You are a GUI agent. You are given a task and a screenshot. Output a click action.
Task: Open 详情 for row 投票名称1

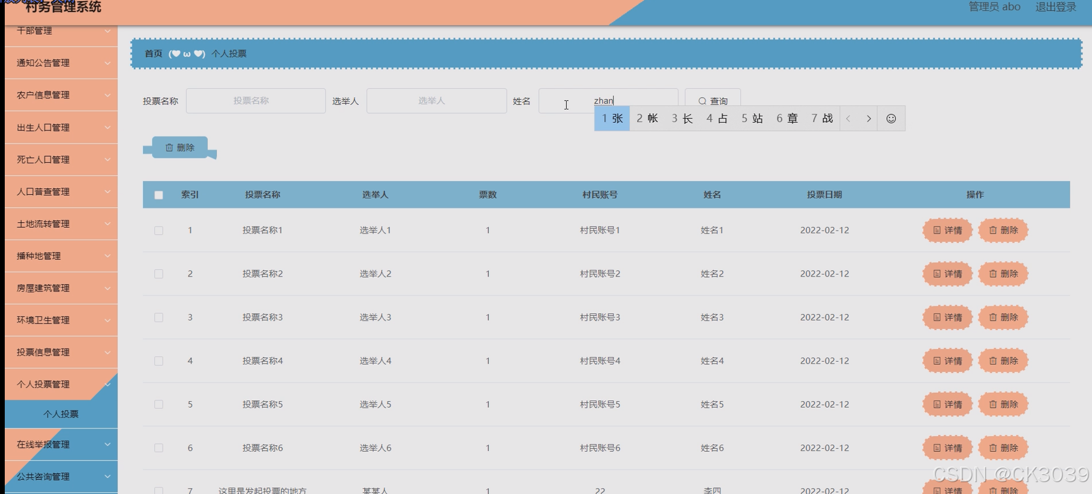click(948, 230)
